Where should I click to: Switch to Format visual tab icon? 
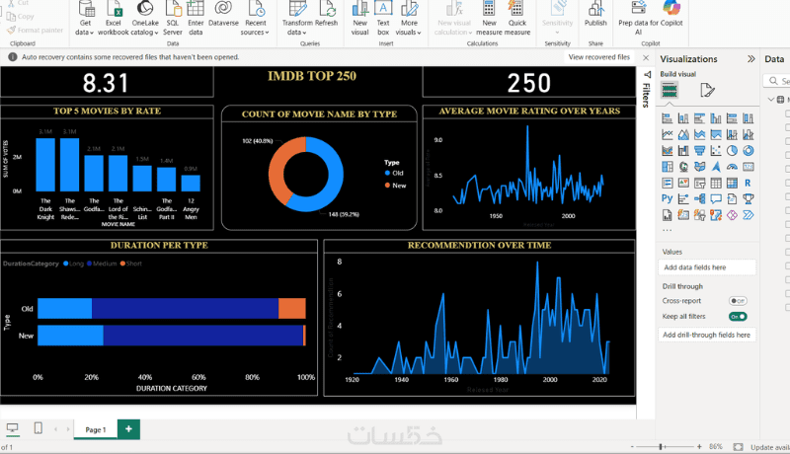(707, 91)
